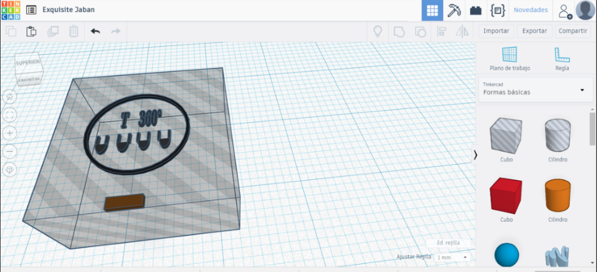Viewport: 597px width, 272px height.
Task: Select the striped hole Cubo shape
Action: pos(506,136)
